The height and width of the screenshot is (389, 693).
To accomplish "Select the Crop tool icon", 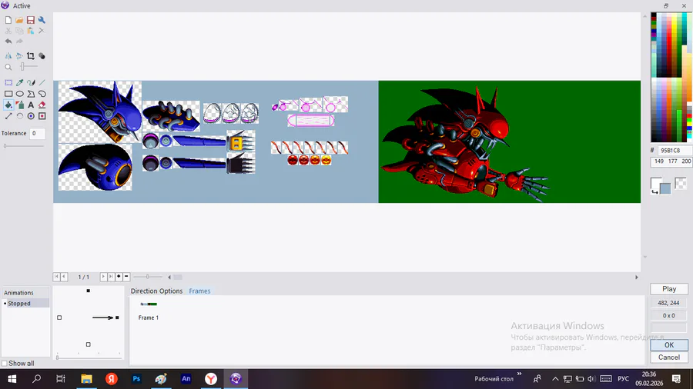I will tap(31, 56).
